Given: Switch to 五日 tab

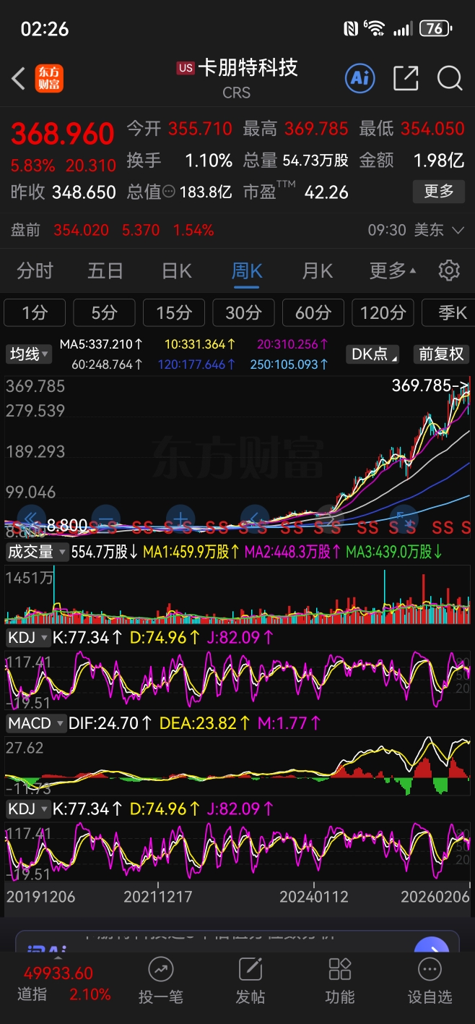Looking at the screenshot, I should click(x=105, y=271).
